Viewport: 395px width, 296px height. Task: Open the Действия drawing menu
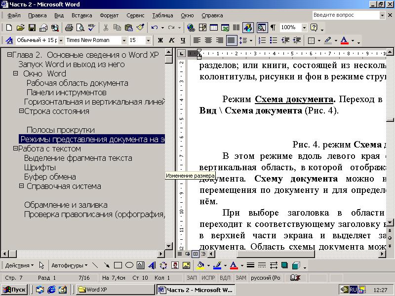tap(19, 265)
